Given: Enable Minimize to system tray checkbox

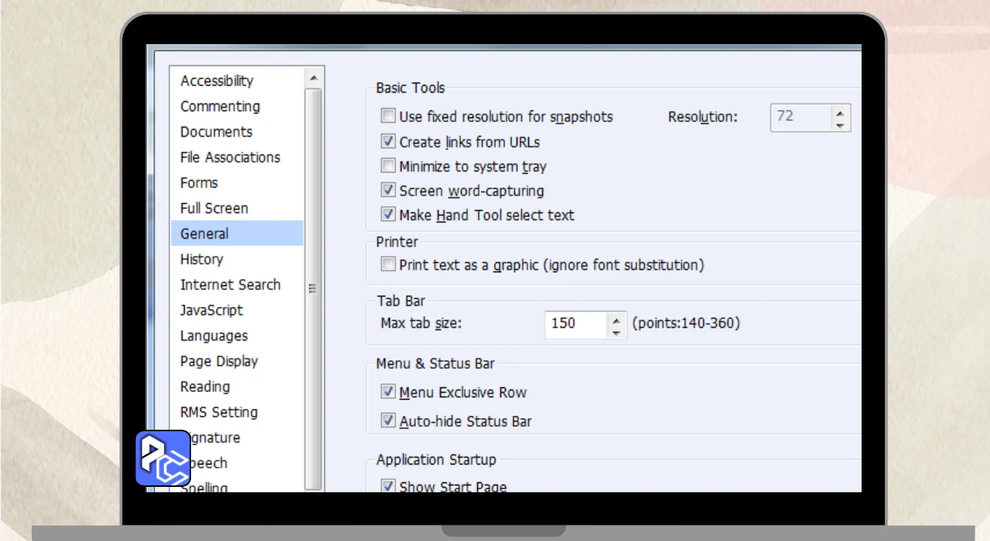Looking at the screenshot, I should pos(388,166).
